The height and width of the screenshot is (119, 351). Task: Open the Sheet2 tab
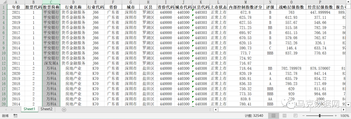coord(46,109)
